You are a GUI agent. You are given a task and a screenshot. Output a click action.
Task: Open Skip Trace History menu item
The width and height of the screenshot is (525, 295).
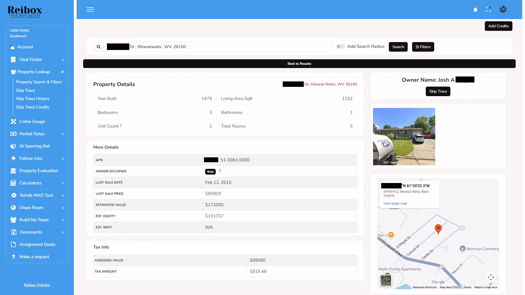[33, 99]
